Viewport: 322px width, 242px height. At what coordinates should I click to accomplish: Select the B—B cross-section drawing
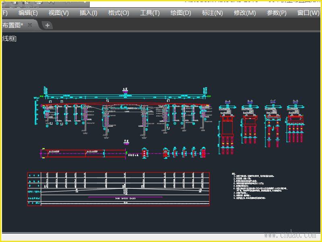coord(250,125)
